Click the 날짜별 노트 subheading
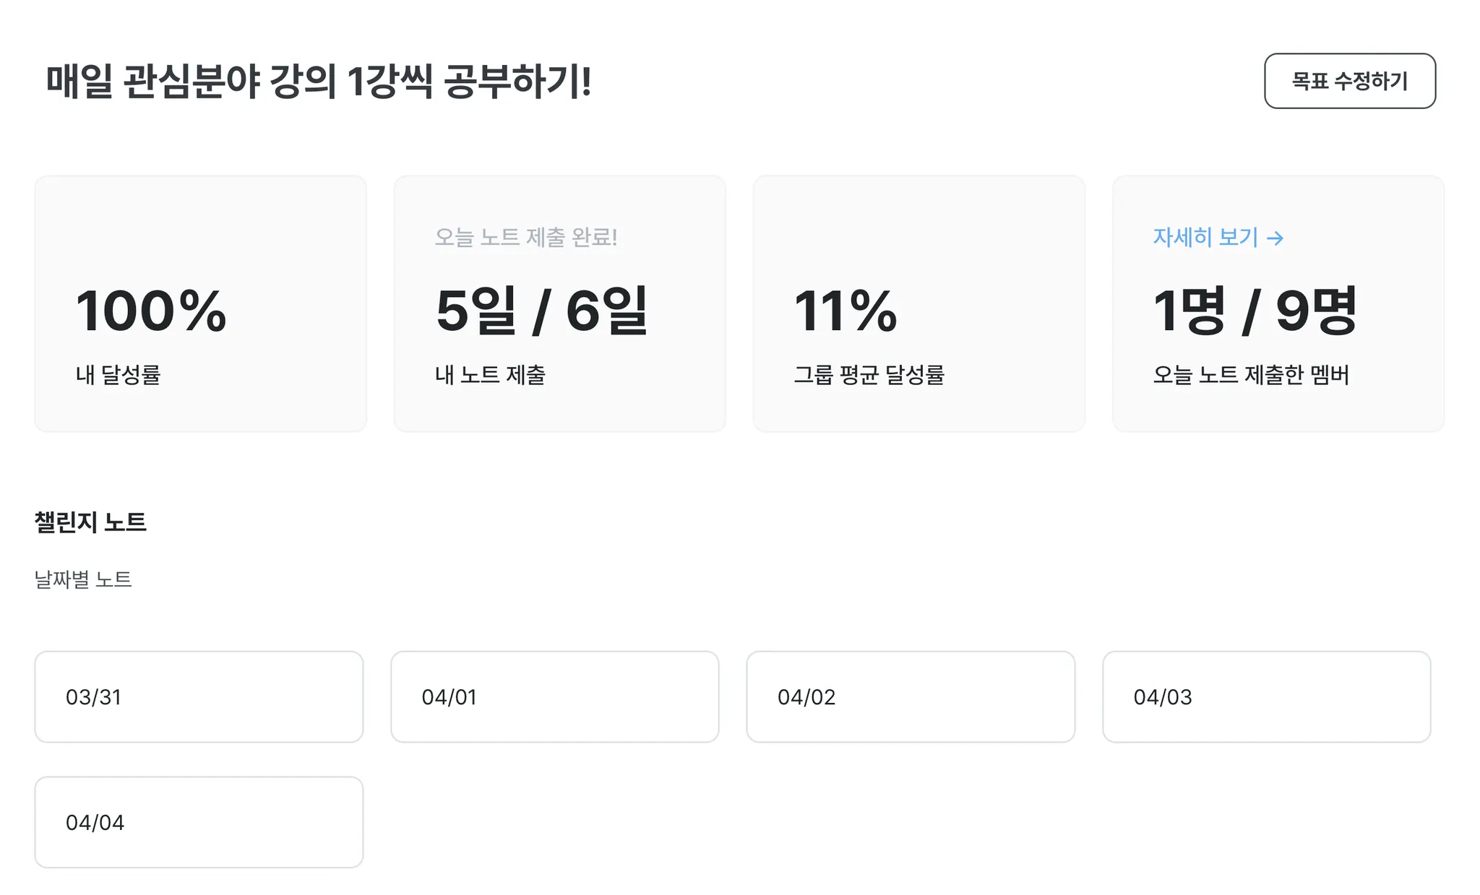The width and height of the screenshot is (1480, 895). click(83, 579)
